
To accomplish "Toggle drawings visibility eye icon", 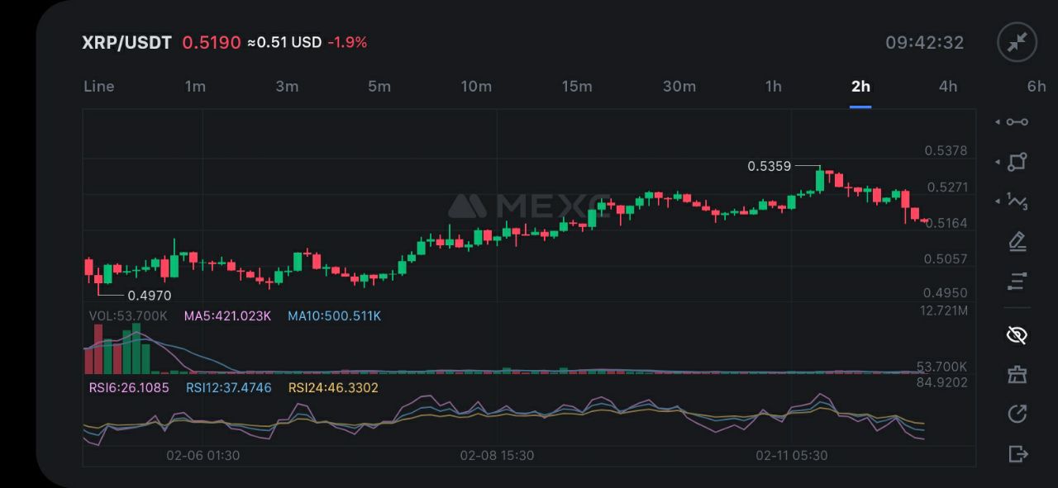I will point(1017,334).
